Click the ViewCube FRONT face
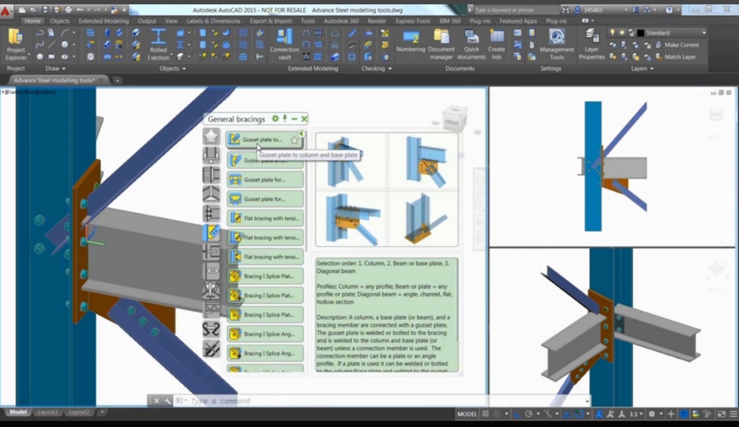This screenshot has width=739, height=427. point(453,122)
